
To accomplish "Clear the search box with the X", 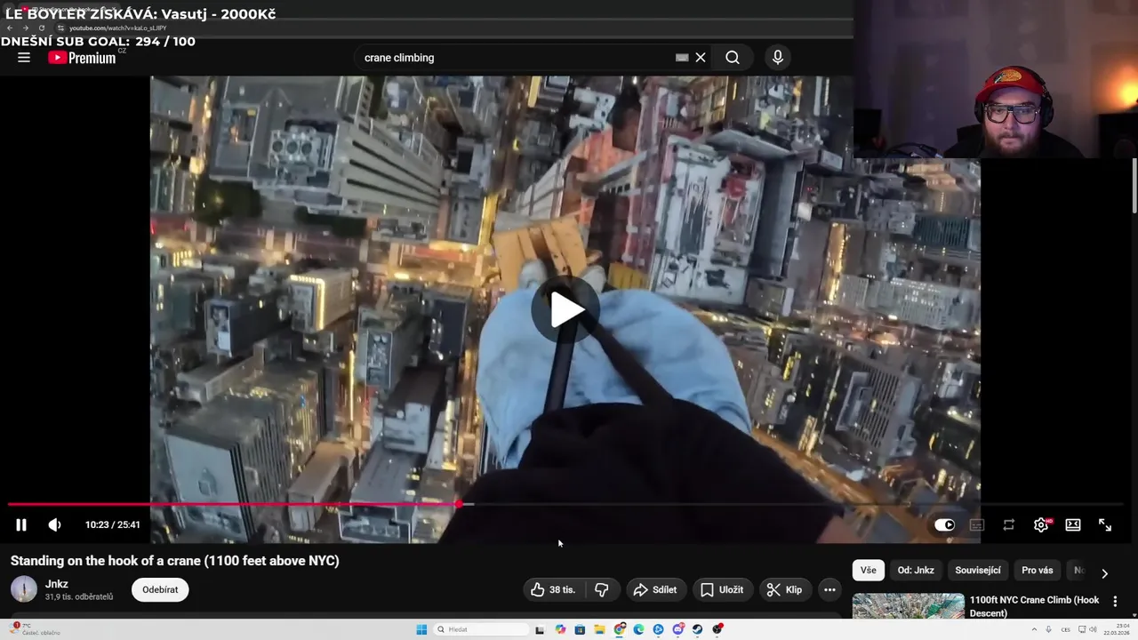I will [701, 58].
